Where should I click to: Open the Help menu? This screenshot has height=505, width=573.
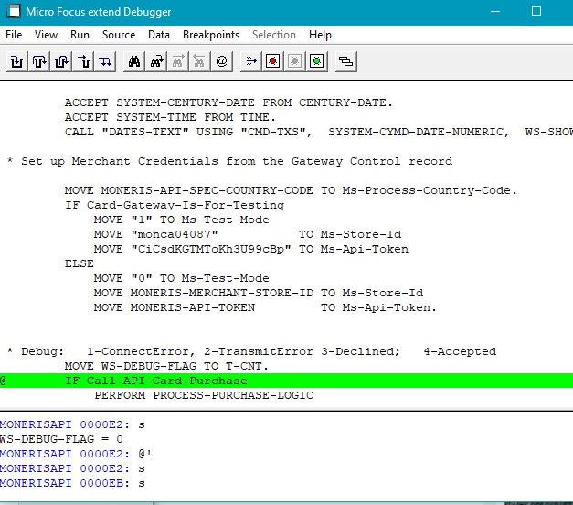click(320, 35)
